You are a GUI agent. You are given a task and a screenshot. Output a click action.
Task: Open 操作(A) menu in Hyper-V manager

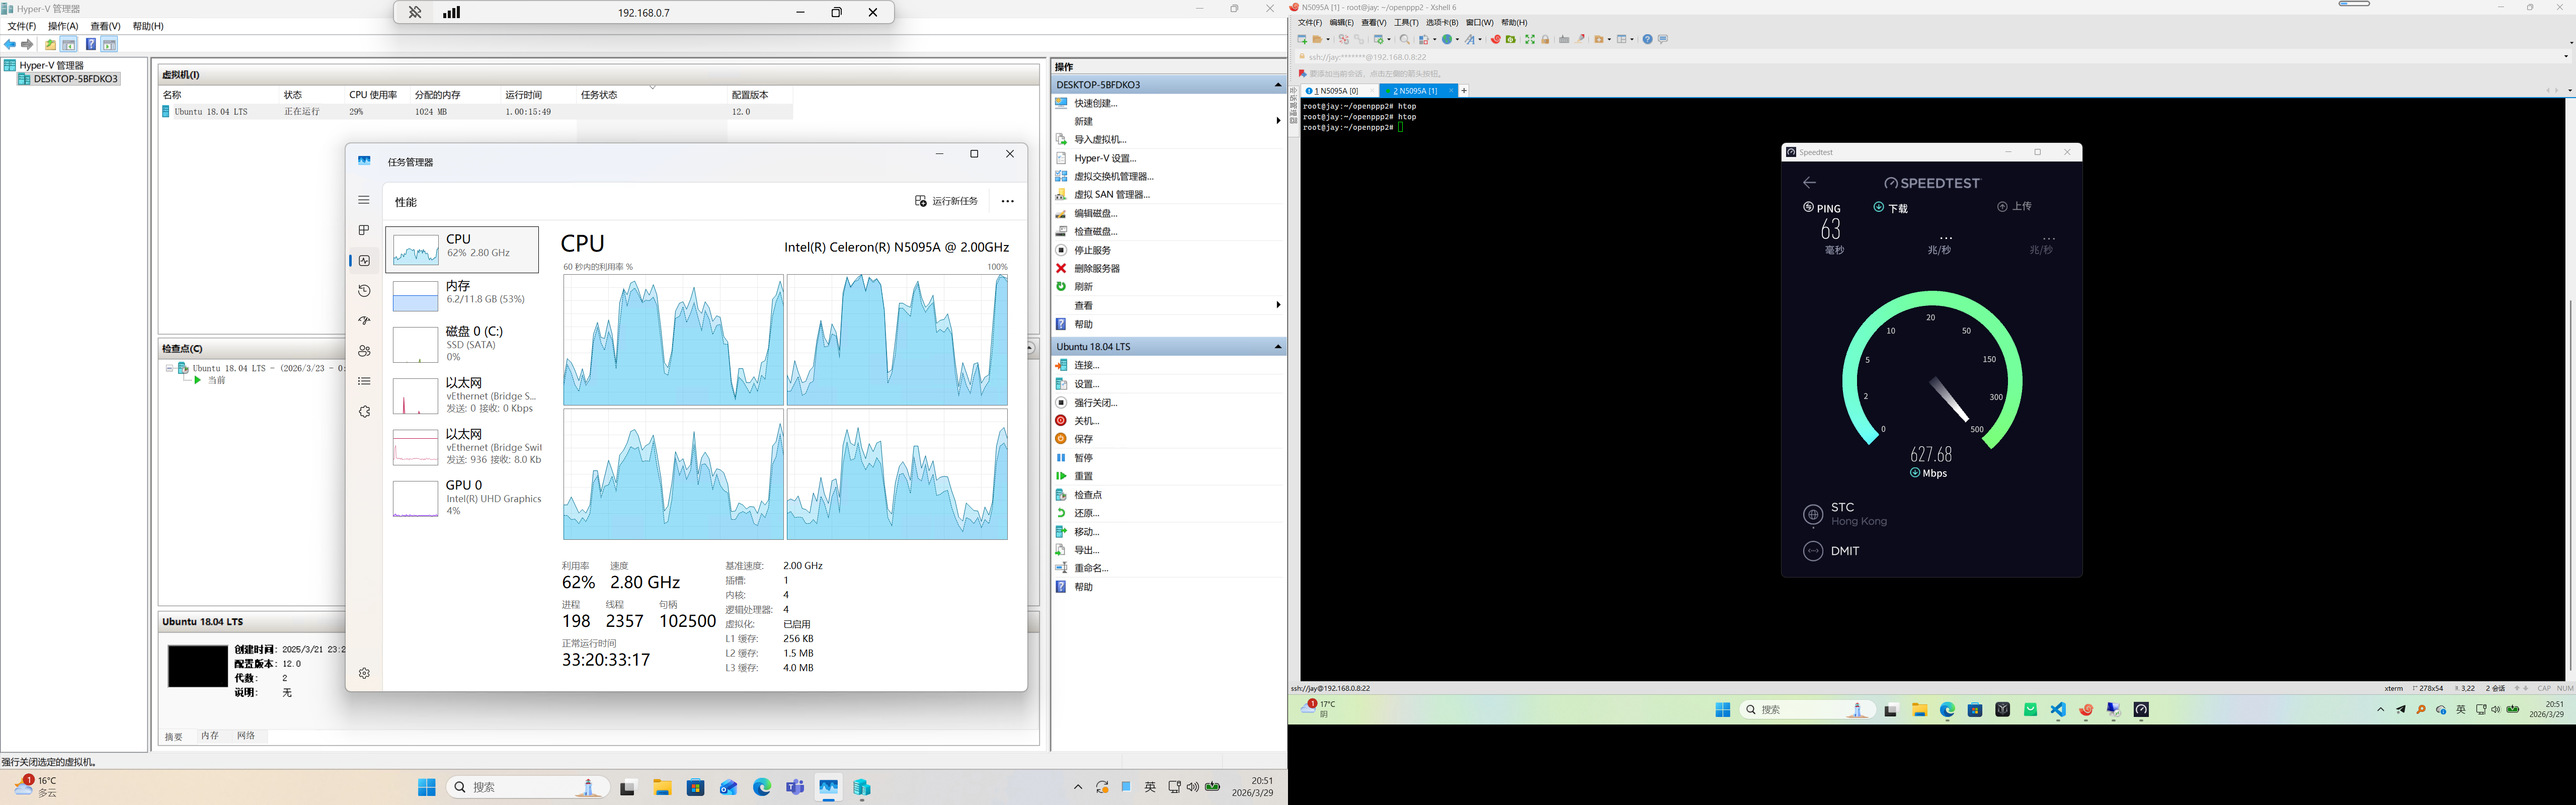(63, 26)
